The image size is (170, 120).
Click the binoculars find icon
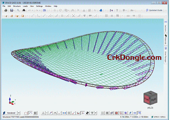24,10
